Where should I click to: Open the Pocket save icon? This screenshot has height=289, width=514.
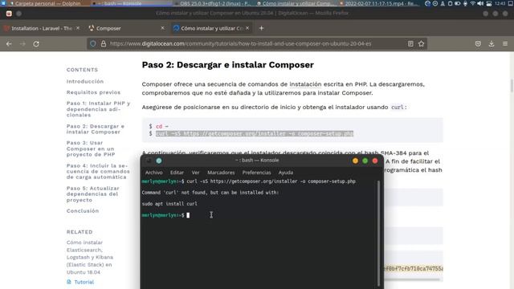pyautogui.click(x=478, y=43)
